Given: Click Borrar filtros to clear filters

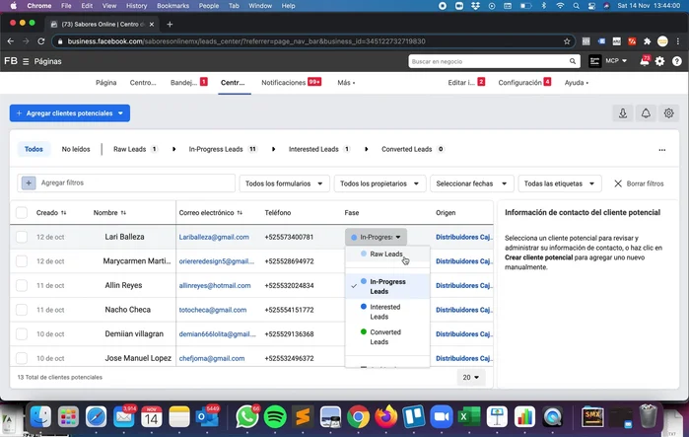Looking at the screenshot, I should [639, 183].
